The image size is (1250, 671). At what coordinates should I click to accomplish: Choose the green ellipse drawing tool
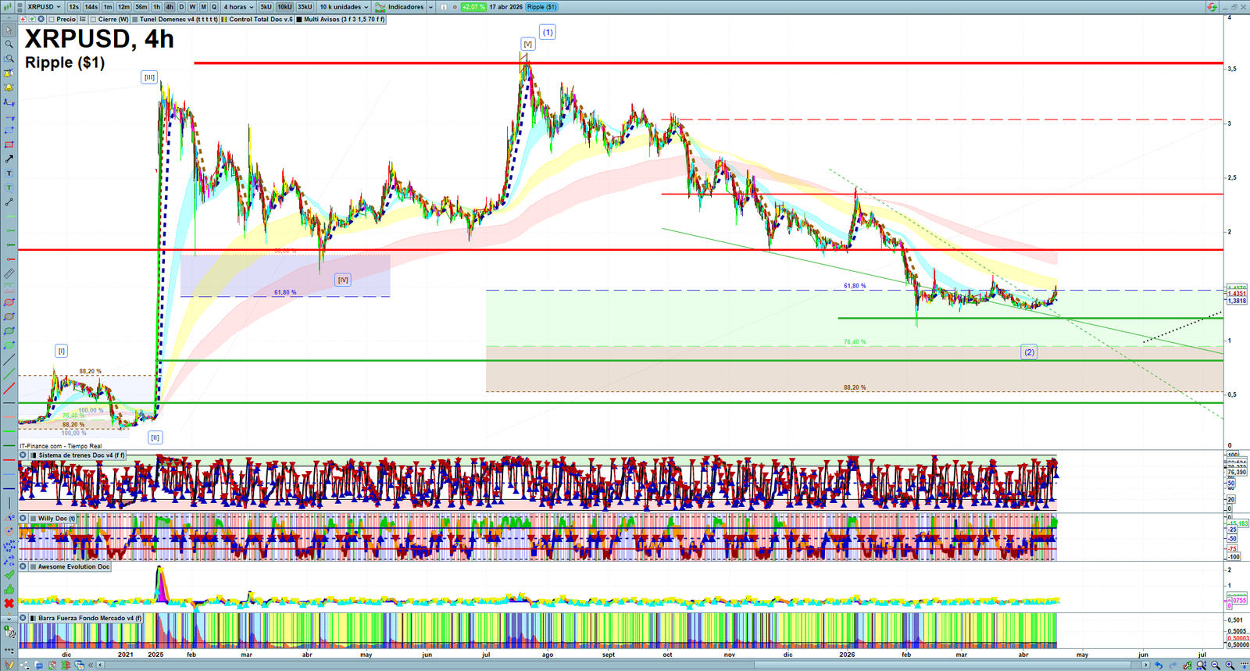(9, 331)
